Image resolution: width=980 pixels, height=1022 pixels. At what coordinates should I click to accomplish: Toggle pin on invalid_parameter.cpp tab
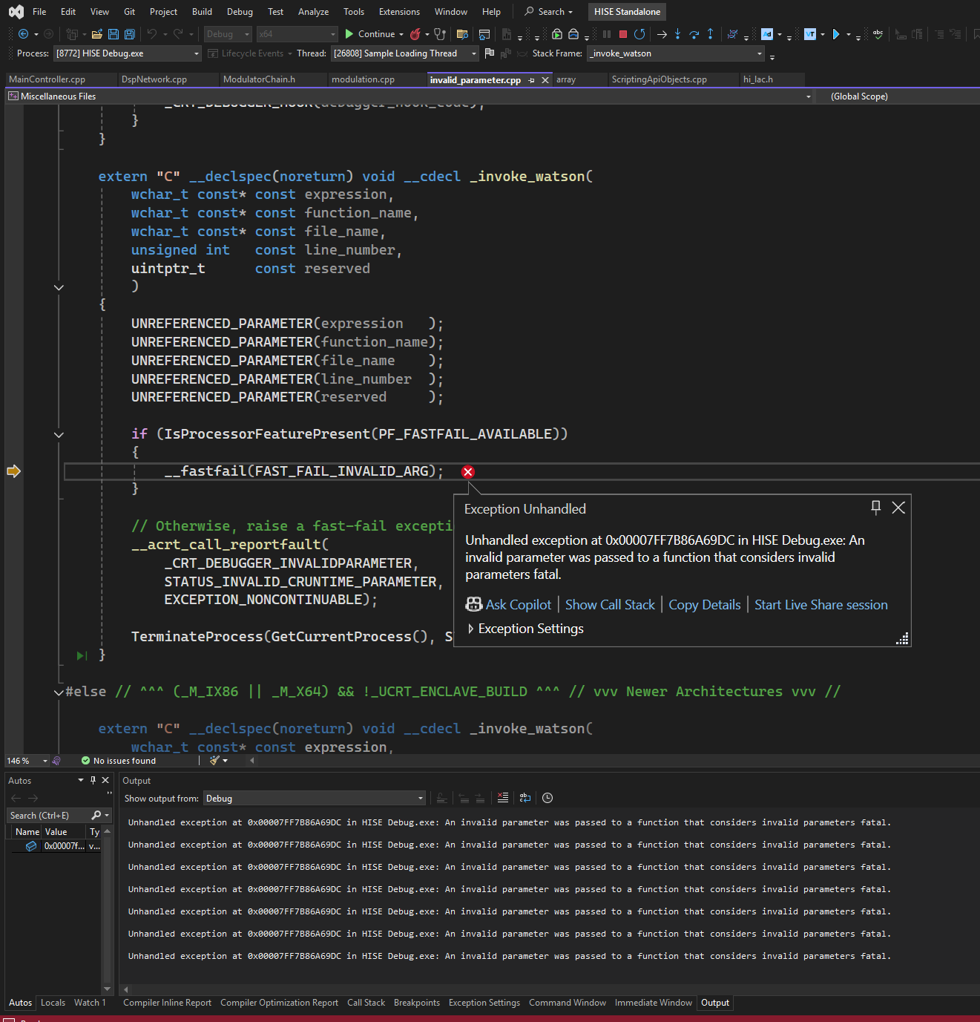click(x=531, y=80)
